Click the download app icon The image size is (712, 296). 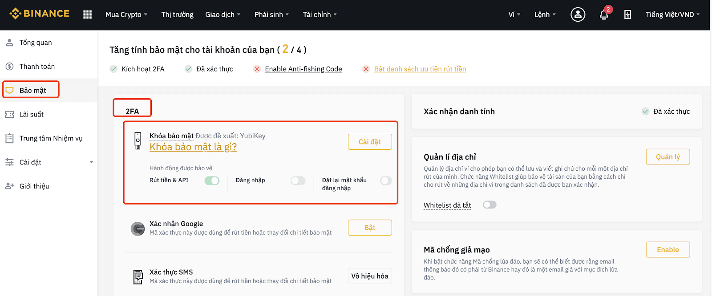pyautogui.click(x=627, y=15)
